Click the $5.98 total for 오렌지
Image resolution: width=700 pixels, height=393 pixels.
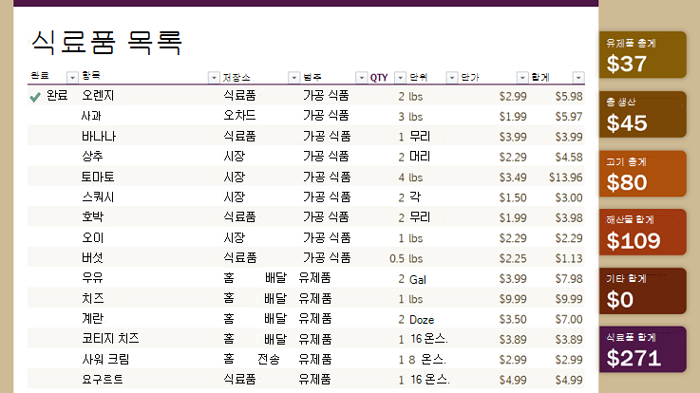[x=569, y=97]
